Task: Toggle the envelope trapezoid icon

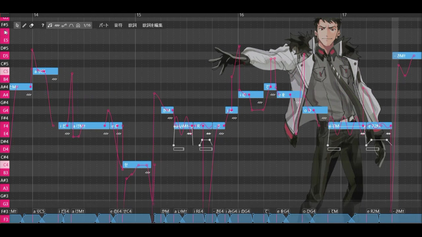Action: tap(71, 25)
